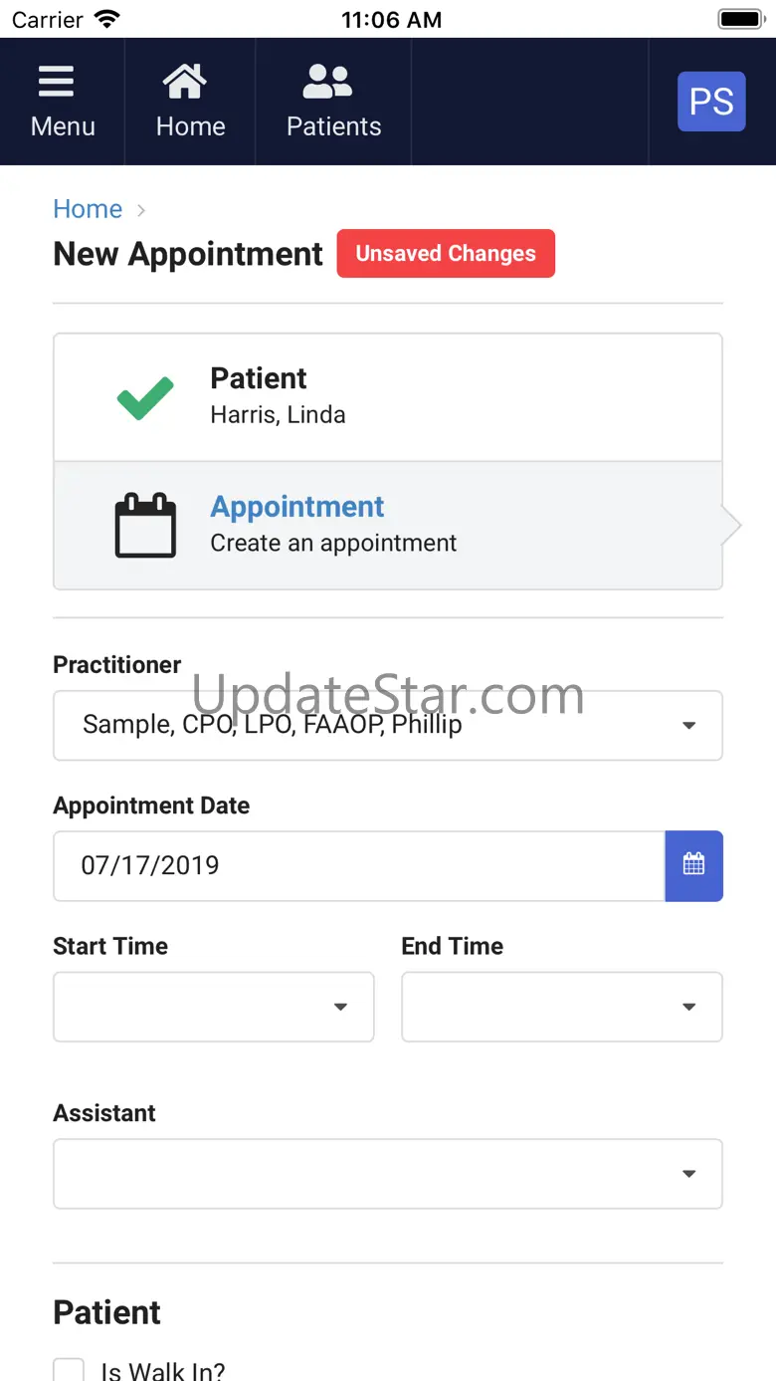
Task: Click the calendar date picker icon
Action: point(693,865)
